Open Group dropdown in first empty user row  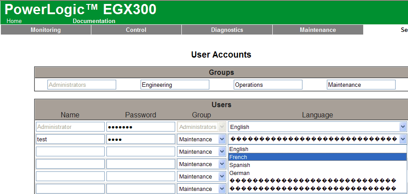[x=201, y=151]
